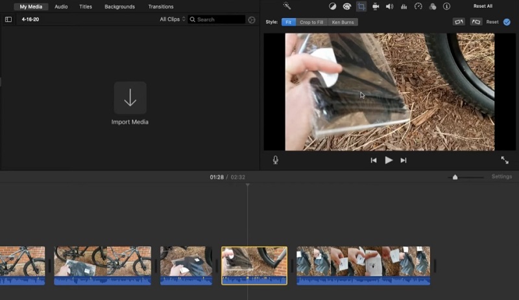Open the color balance tool

(333, 6)
